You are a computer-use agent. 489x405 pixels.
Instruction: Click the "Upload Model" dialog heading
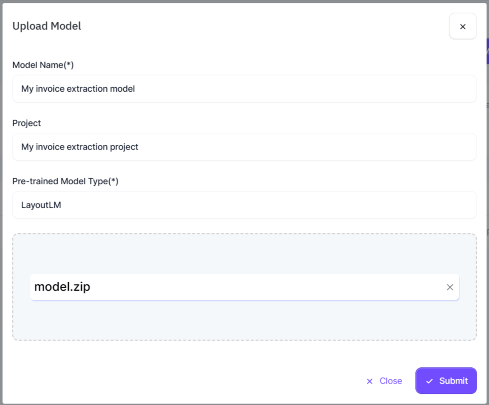click(47, 26)
